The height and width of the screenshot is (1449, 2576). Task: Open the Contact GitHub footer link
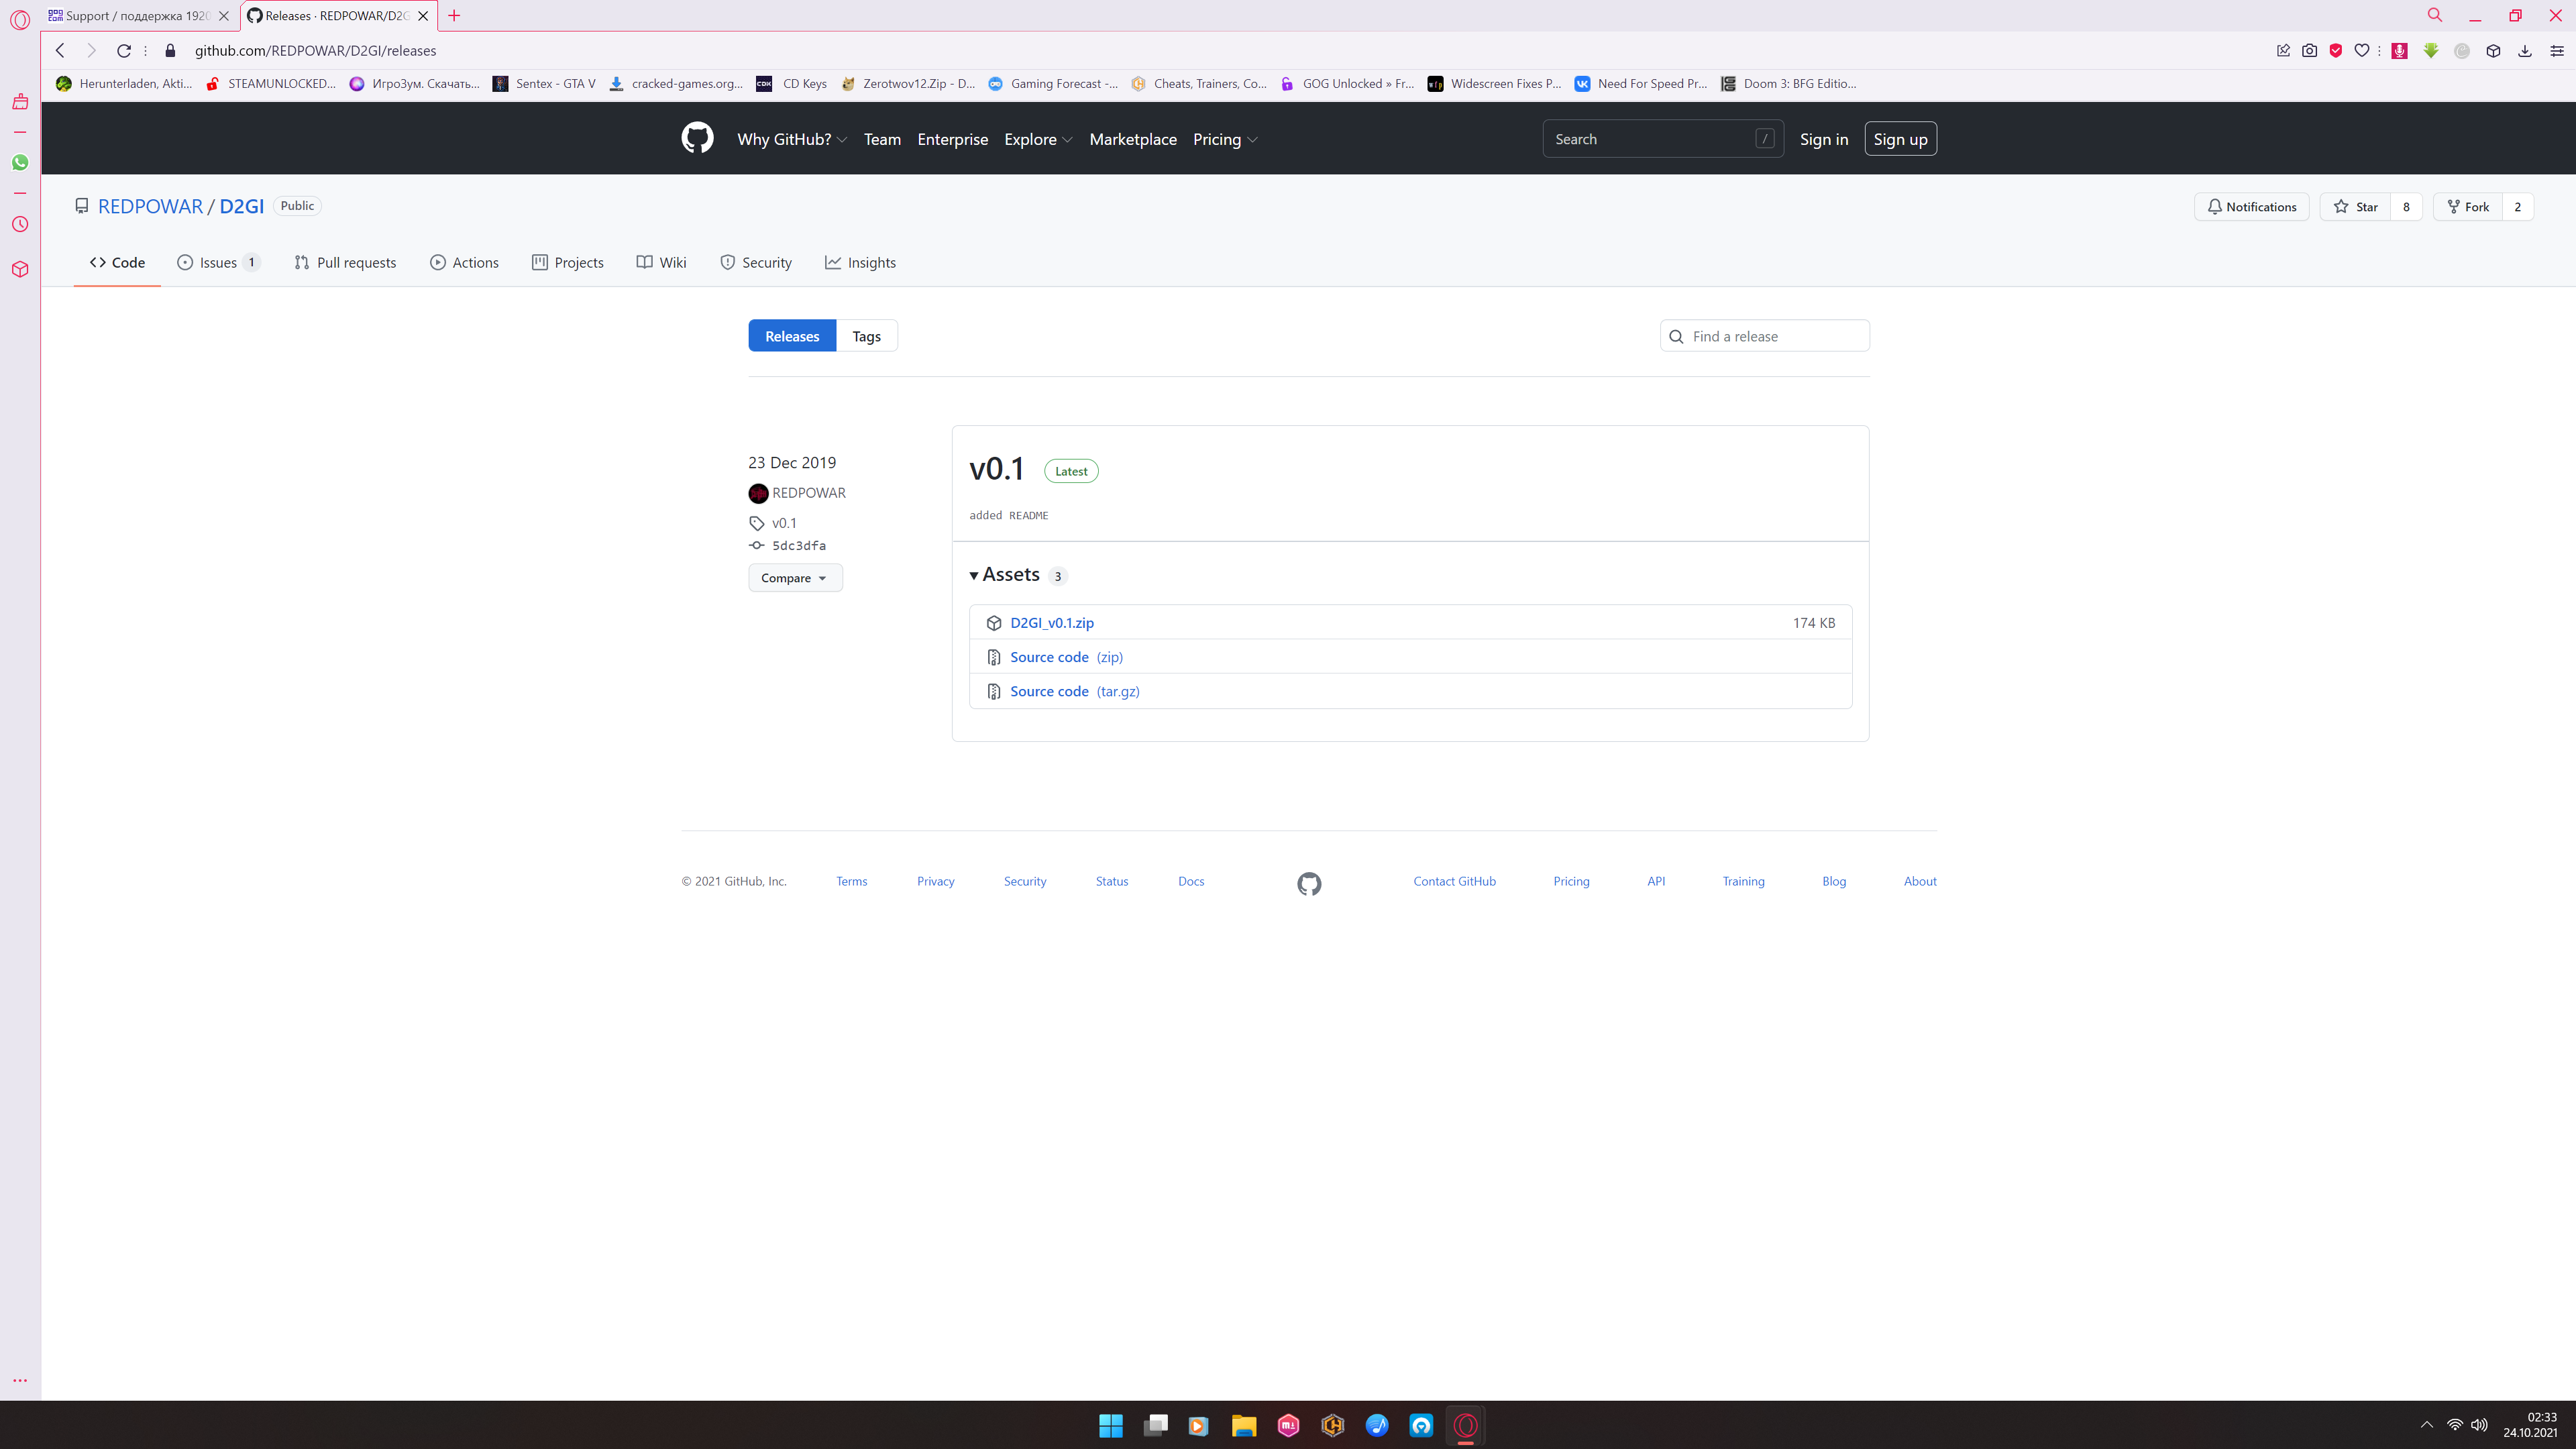1454,881
